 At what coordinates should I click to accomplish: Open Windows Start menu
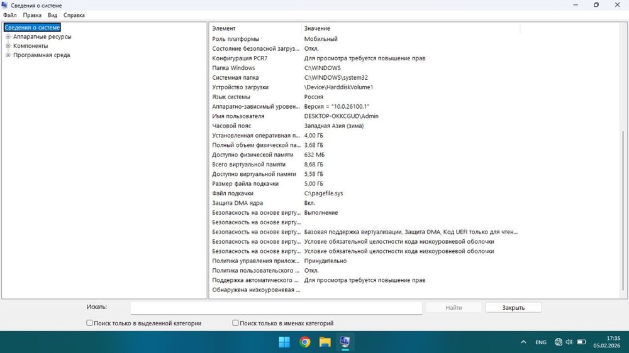(284, 342)
